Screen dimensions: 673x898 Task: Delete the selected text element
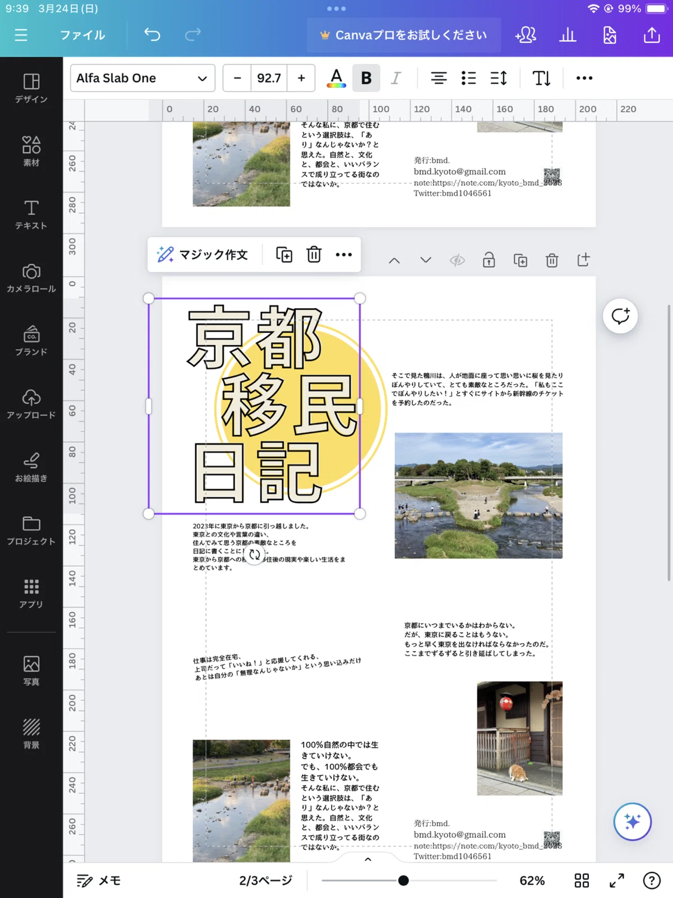pos(314,255)
